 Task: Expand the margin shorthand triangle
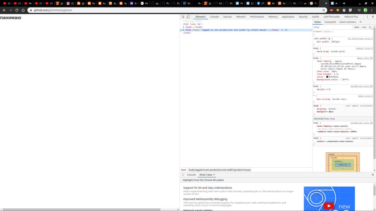[327, 89]
